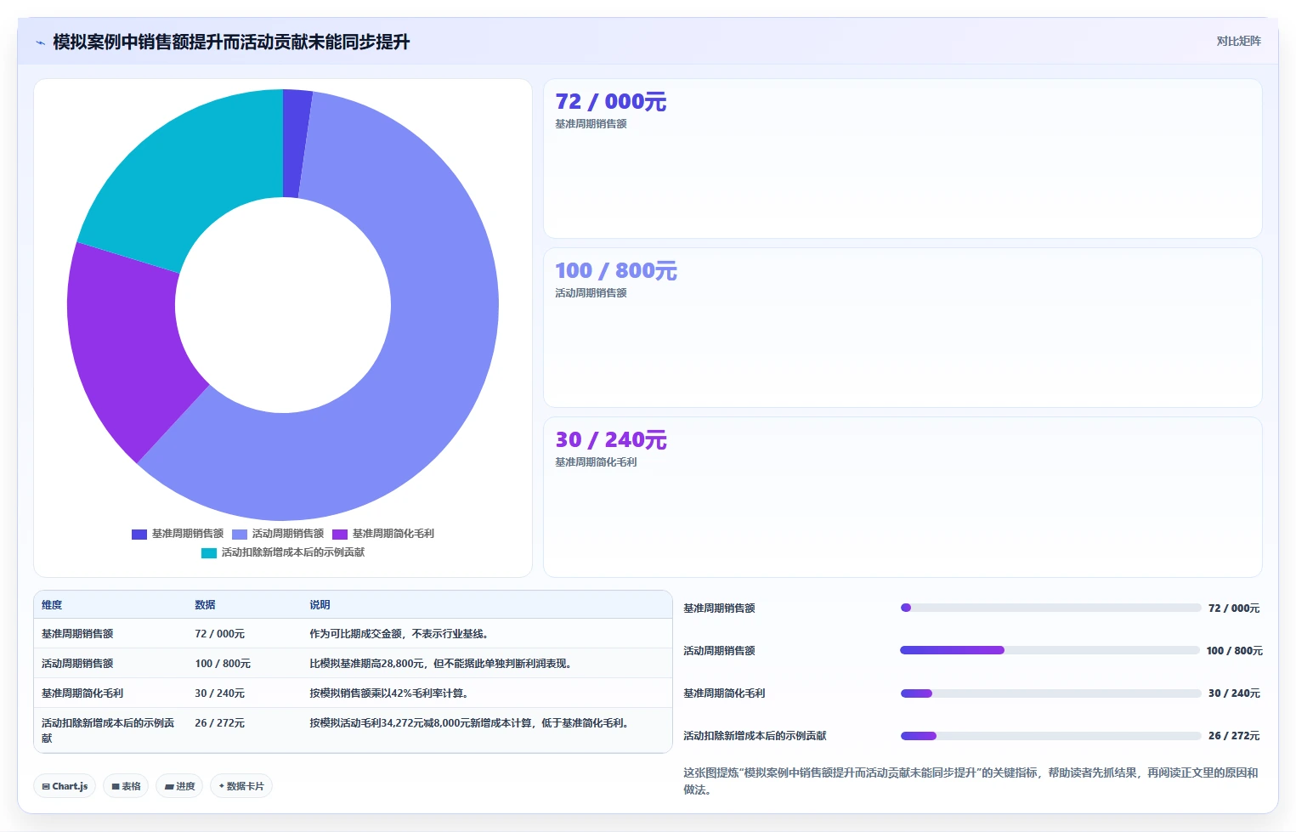Click the note 作为可比期成交金额，不表示行业基线

click(x=399, y=634)
